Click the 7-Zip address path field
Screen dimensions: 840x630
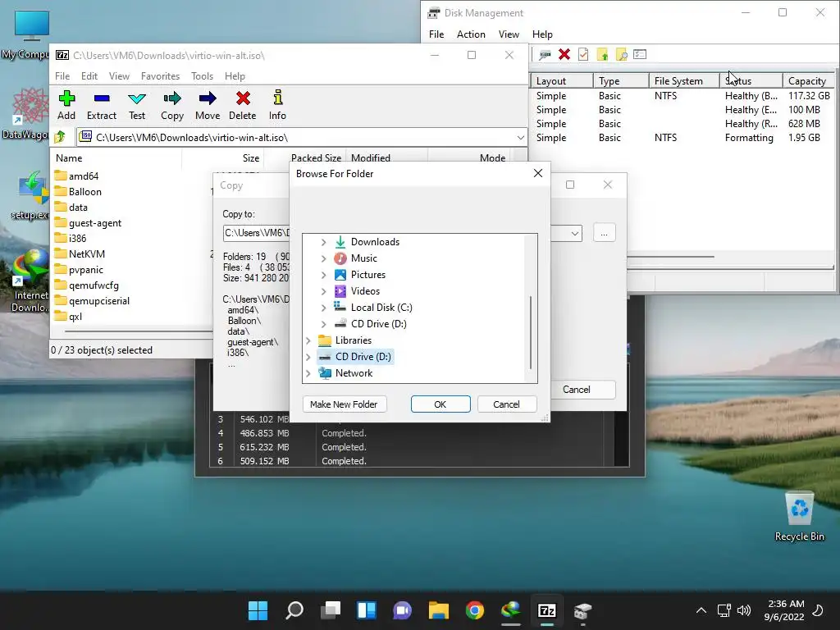pos(300,138)
